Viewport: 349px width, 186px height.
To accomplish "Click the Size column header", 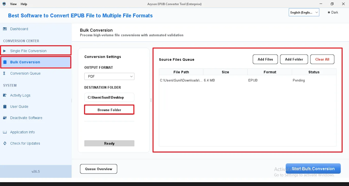I will coord(225,72).
